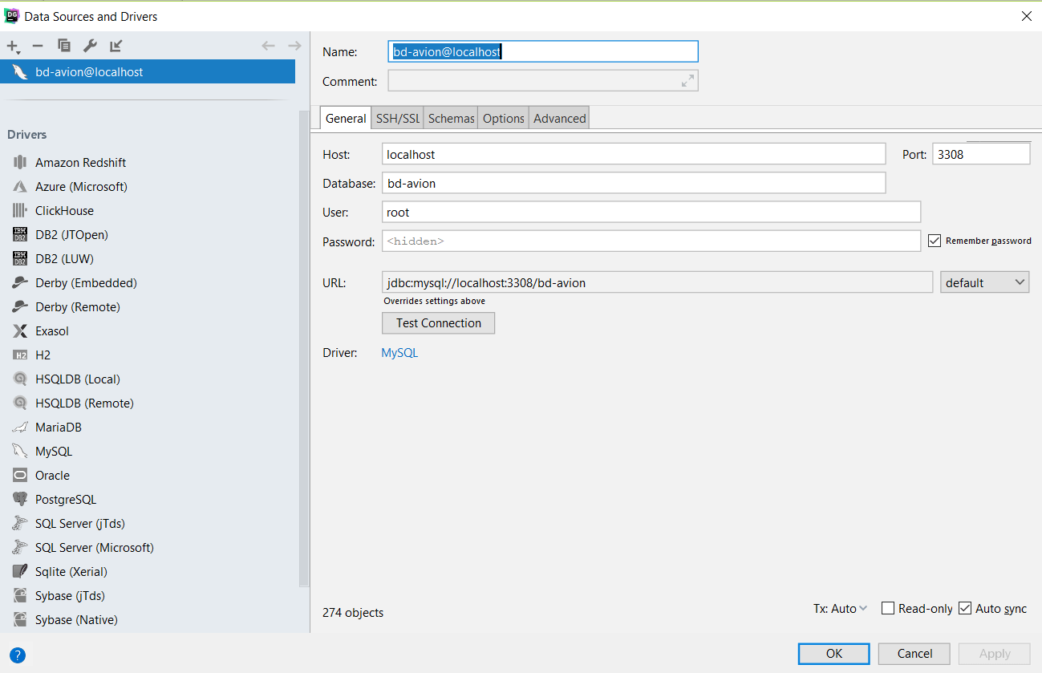Select the PostgreSQL driver elephant icon
Image resolution: width=1042 pixels, height=673 pixels.
click(x=20, y=499)
